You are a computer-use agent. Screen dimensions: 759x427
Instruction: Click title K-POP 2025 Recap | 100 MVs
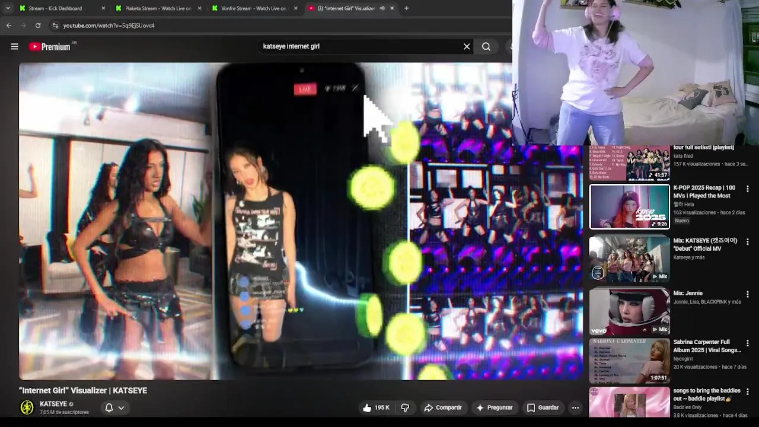point(704,192)
